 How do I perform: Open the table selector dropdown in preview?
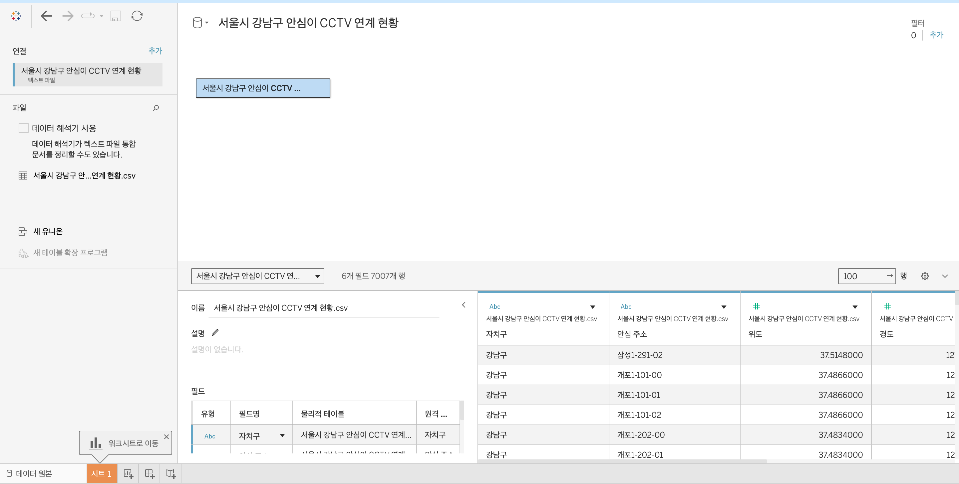257,276
